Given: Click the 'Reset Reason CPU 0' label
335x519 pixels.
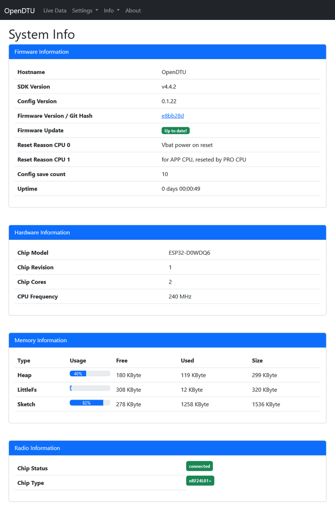Looking at the screenshot, I should (44, 145).
